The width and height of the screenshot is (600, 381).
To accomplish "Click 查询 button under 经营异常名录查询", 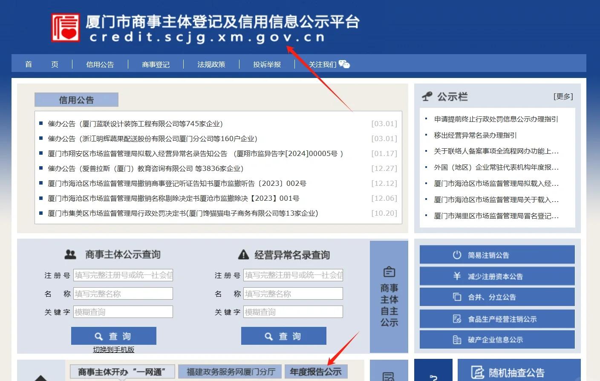I will [284, 336].
